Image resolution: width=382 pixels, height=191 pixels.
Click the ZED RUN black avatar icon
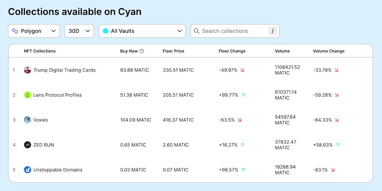[28, 145]
